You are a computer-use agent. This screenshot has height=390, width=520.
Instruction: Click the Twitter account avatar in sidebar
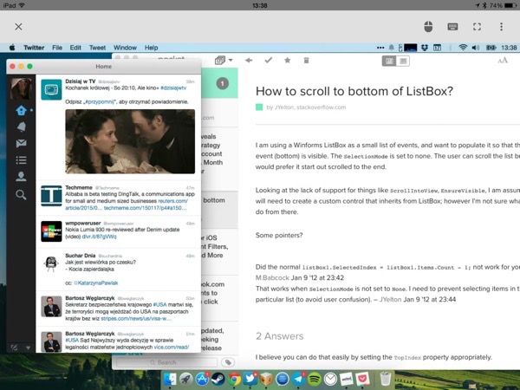21,88
